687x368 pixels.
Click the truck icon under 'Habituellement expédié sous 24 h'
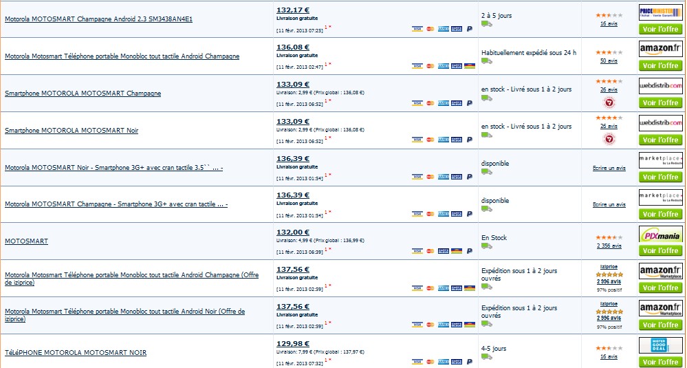click(486, 61)
